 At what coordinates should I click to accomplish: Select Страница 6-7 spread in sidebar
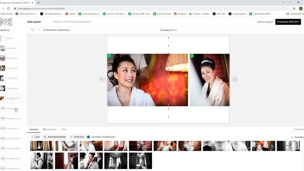coord(13,78)
